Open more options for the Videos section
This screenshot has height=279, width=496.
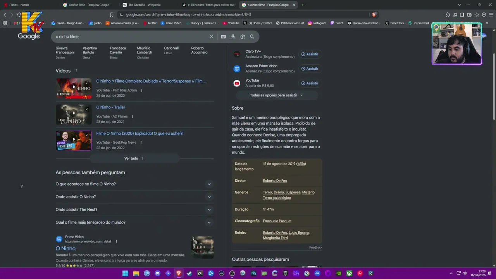tap(77, 71)
